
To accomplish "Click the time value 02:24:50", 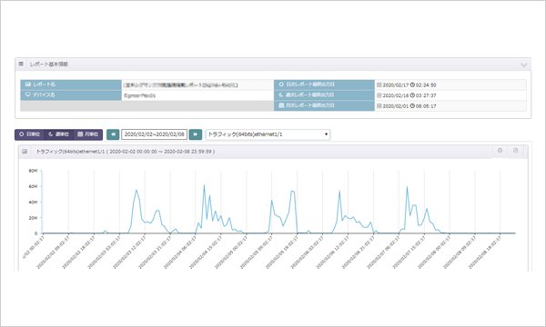I will point(426,85).
